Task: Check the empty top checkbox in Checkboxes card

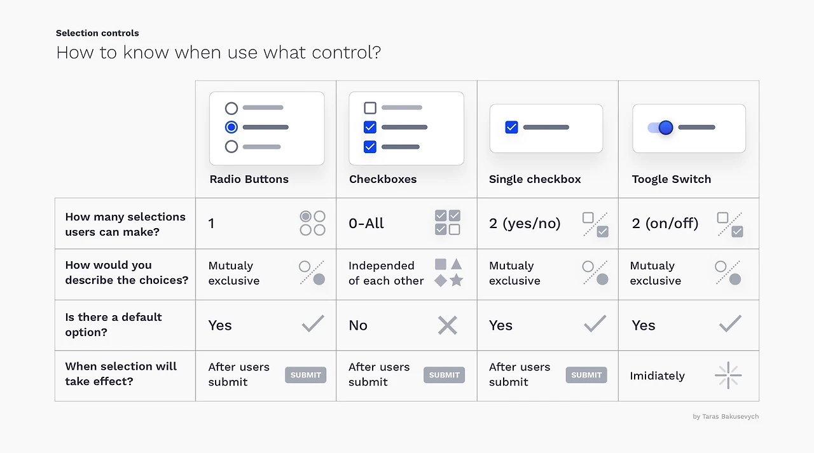Action: [x=370, y=108]
